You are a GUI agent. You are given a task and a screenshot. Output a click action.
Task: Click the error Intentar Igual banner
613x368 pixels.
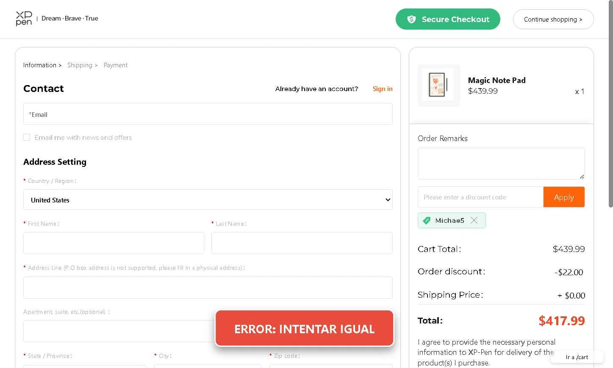pos(304,329)
